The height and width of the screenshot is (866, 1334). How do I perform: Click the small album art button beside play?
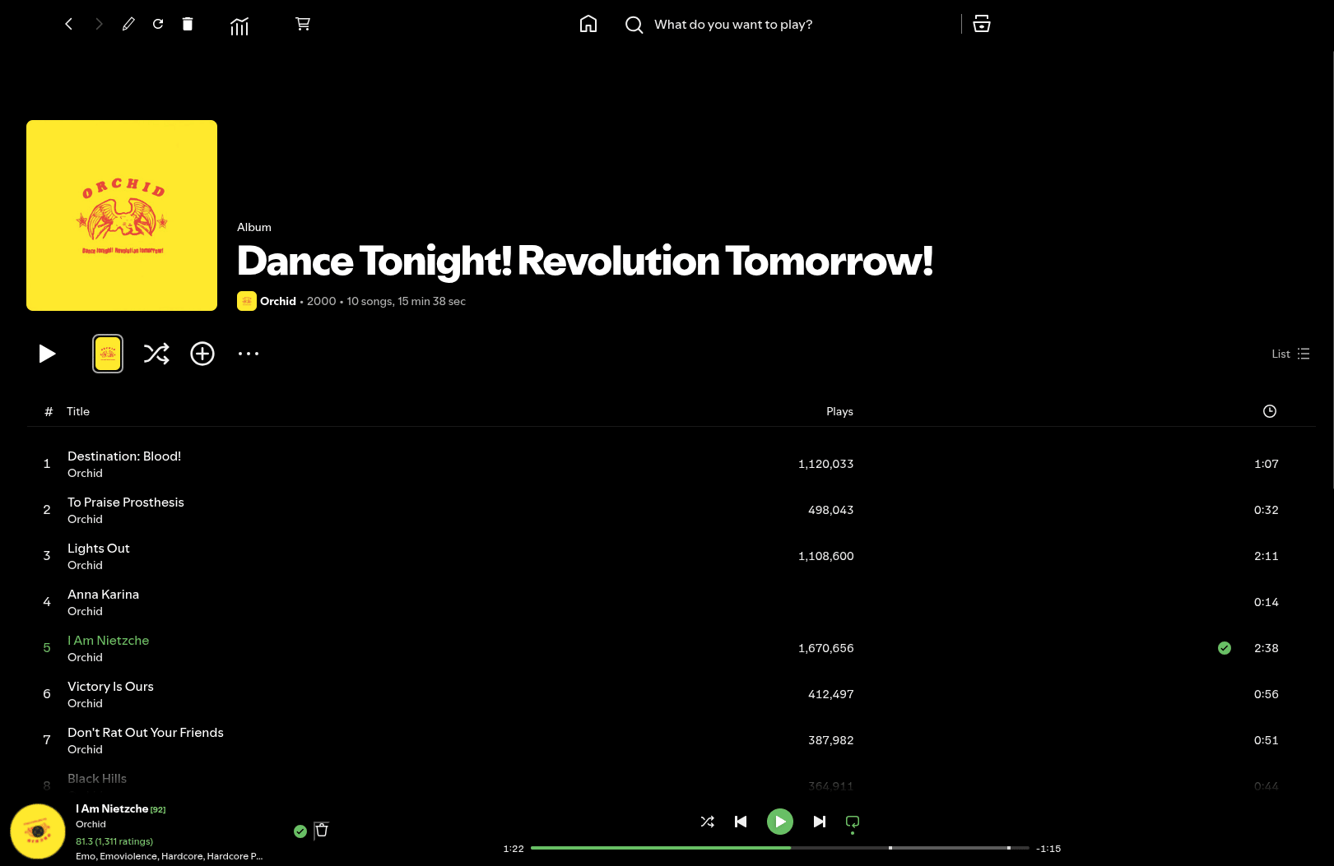pos(108,354)
